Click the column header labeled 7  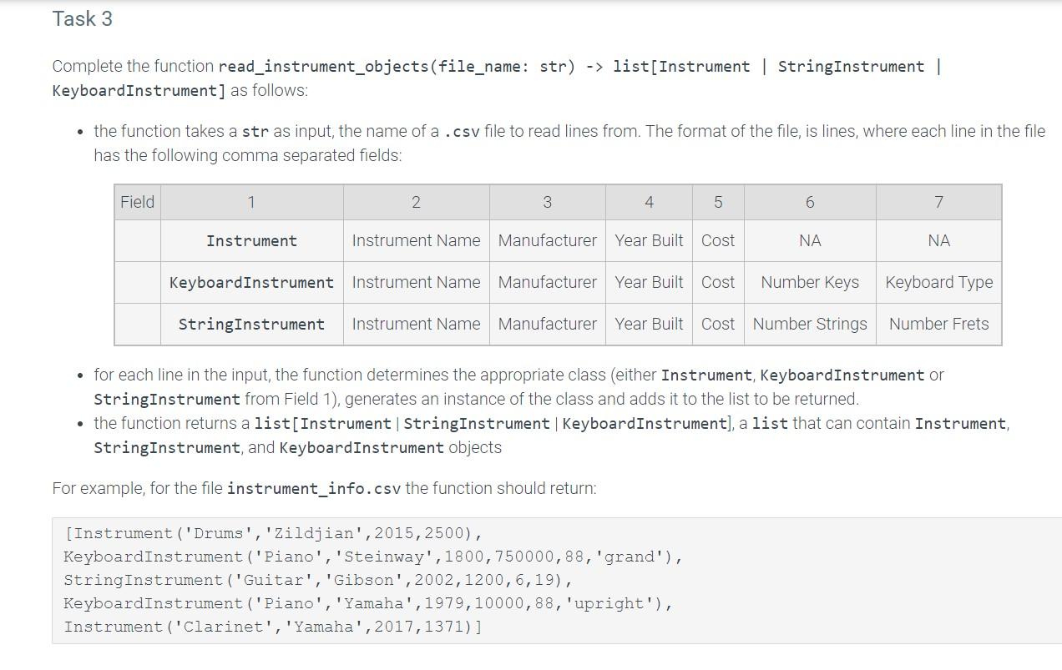[938, 202]
